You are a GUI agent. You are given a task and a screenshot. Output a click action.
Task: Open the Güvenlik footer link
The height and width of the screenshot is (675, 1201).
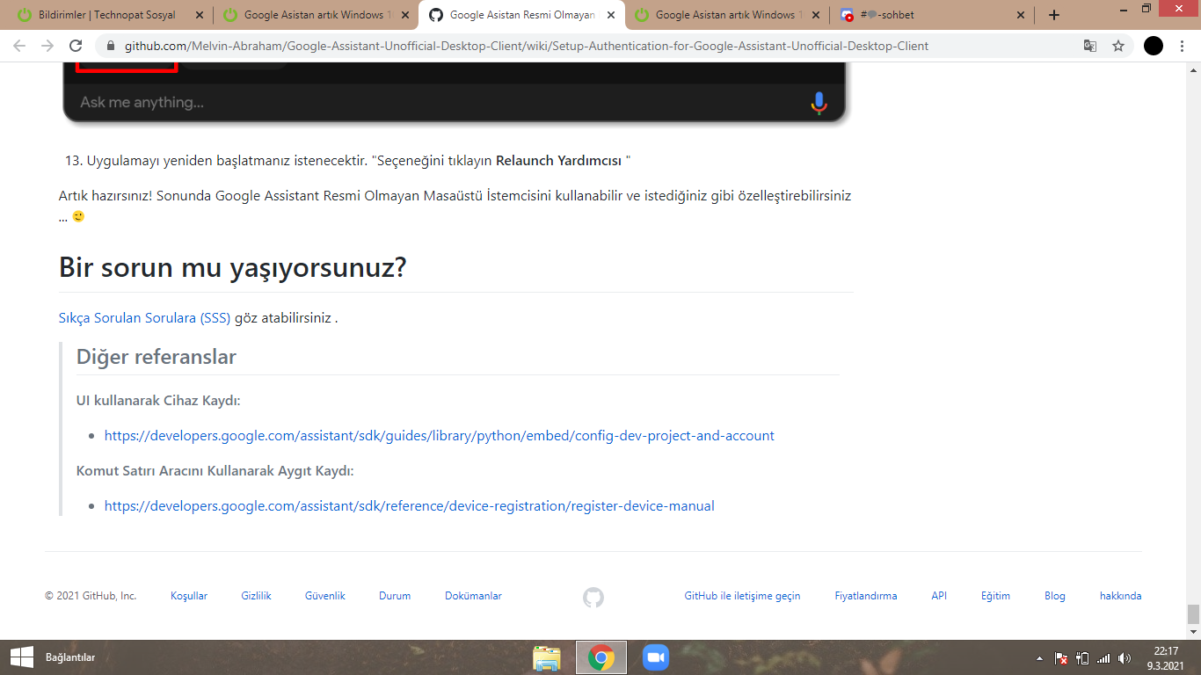pyautogui.click(x=325, y=596)
